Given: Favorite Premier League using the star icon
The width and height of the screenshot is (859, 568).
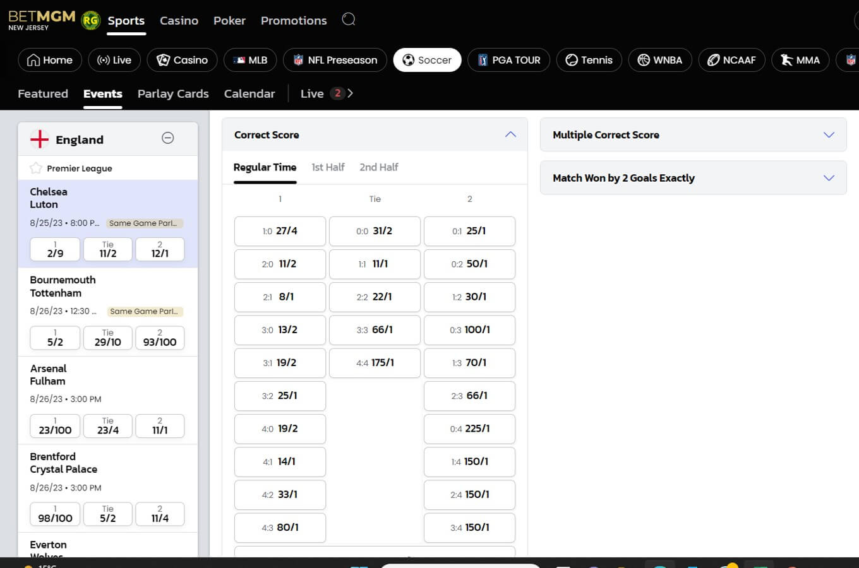Looking at the screenshot, I should pos(36,168).
